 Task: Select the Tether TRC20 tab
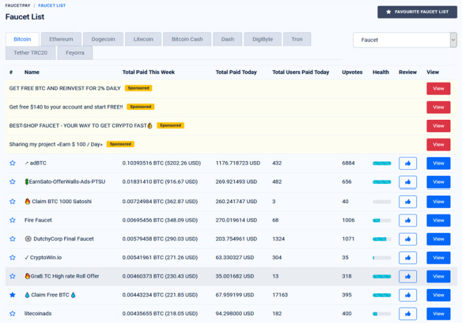pyautogui.click(x=31, y=53)
